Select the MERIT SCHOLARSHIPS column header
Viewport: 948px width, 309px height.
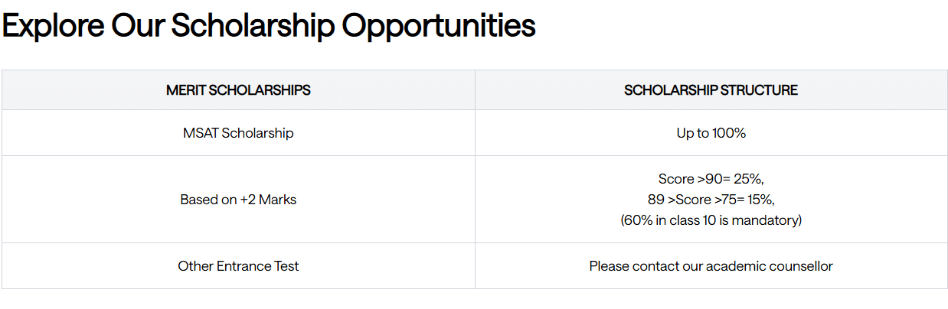click(238, 90)
